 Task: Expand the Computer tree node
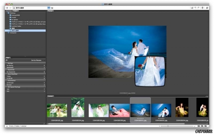pyautogui.click(x=6, y=33)
